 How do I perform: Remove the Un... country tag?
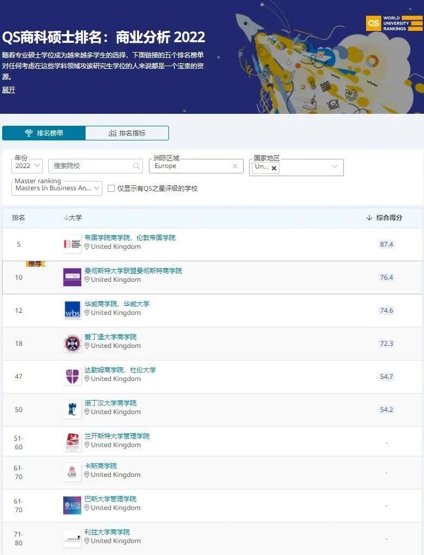[273, 168]
